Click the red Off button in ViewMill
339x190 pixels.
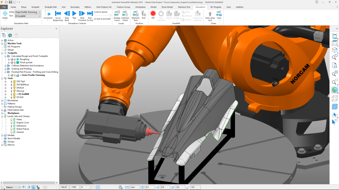(153, 14)
